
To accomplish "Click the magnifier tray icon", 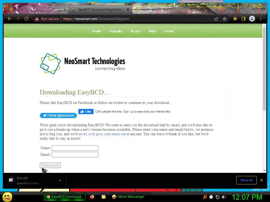I will click(205, 197).
